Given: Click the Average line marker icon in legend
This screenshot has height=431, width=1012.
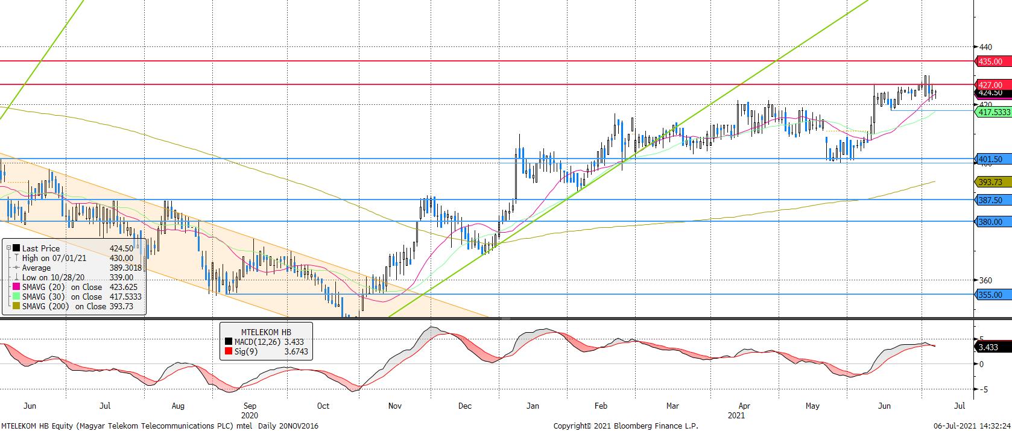Looking at the screenshot, I should click(16, 268).
